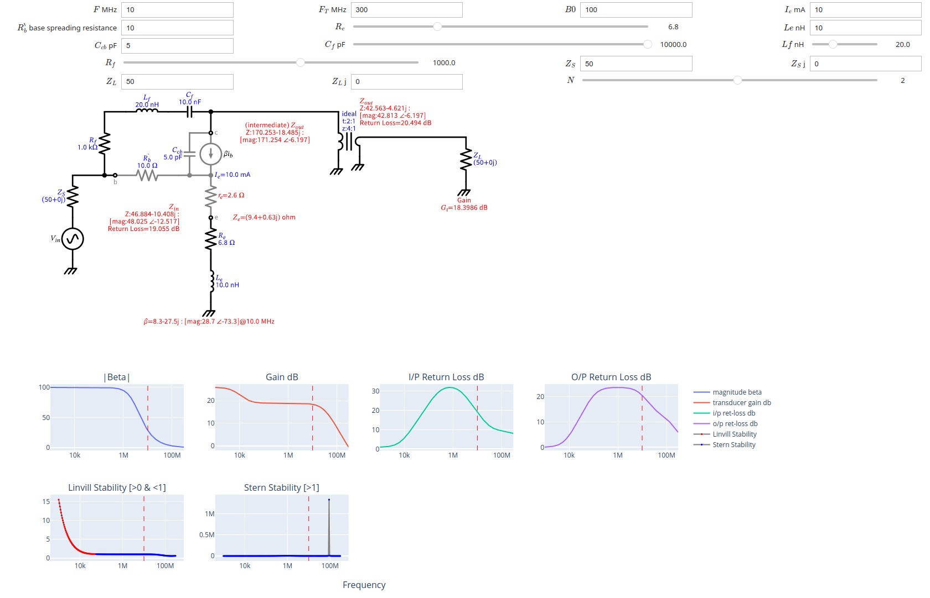Viewport: 930px width, 598px height.
Task: Click the Rf slider handle
Action: point(301,62)
